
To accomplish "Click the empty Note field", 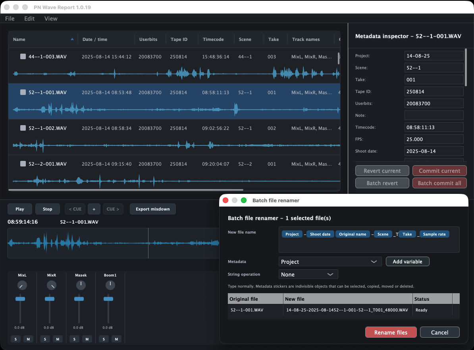I will 434,115.
